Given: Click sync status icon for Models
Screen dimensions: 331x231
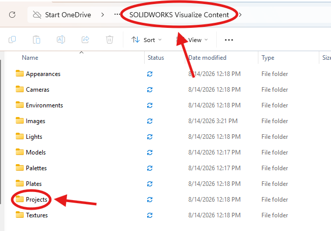Looking at the screenshot, I should point(150,152).
